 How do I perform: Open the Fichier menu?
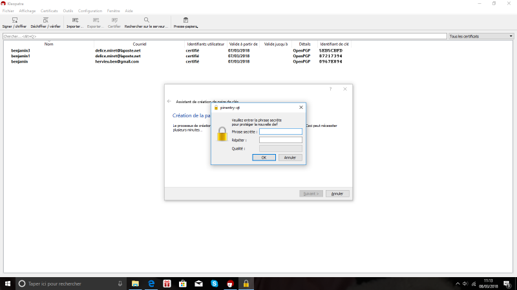8,11
